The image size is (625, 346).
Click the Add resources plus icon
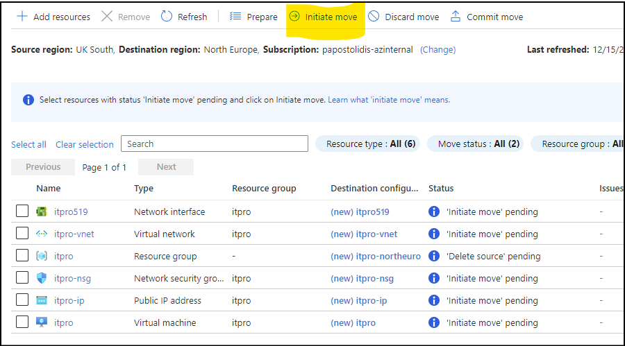pyautogui.click(x=22, y=17)
